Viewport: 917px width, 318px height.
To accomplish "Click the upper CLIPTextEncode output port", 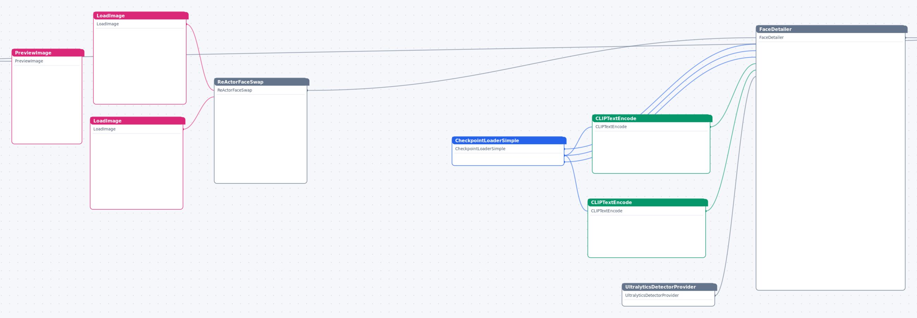I will [710, 127].
